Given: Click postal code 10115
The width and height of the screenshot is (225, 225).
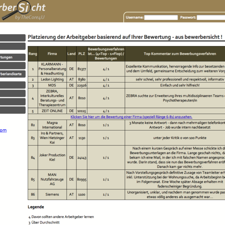Looking at the screenshot, I should (82, 111).
